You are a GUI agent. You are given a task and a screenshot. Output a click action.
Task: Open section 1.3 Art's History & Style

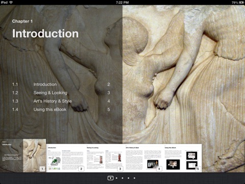[x=61, y=101]
